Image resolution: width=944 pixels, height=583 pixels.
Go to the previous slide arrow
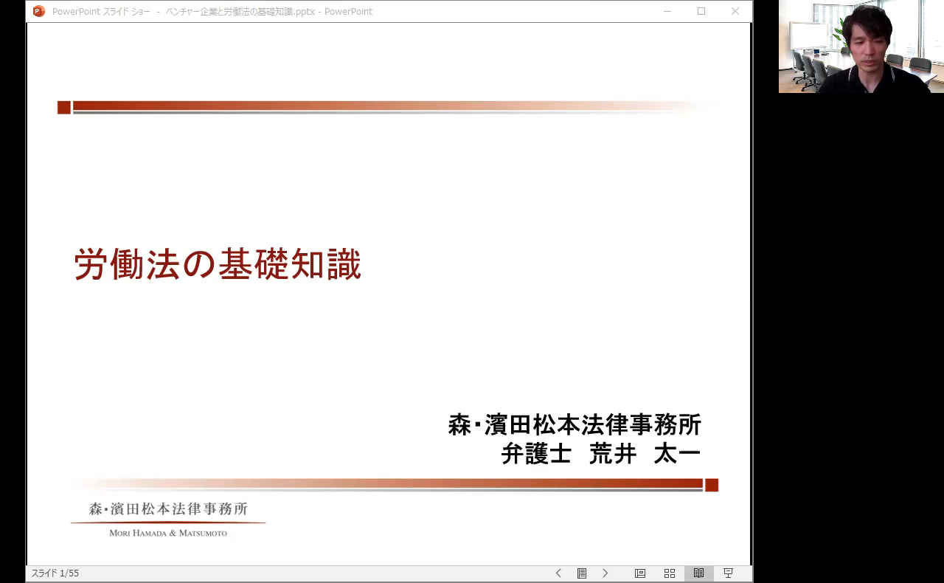[558, 573]
